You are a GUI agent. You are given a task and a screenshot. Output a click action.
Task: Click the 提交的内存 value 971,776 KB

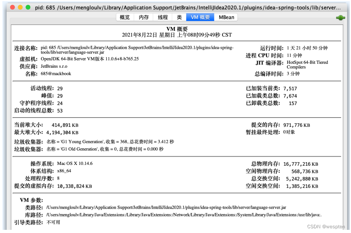[x=297, y=125]
